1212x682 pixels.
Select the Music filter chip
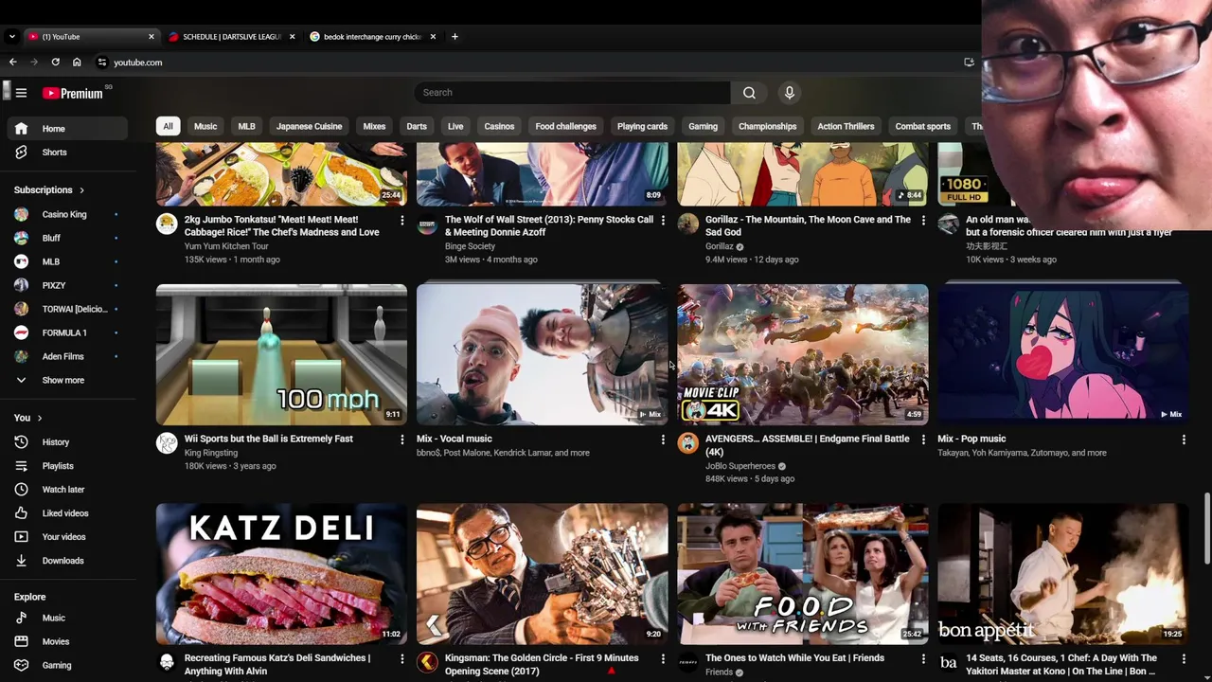pos(205,126)
